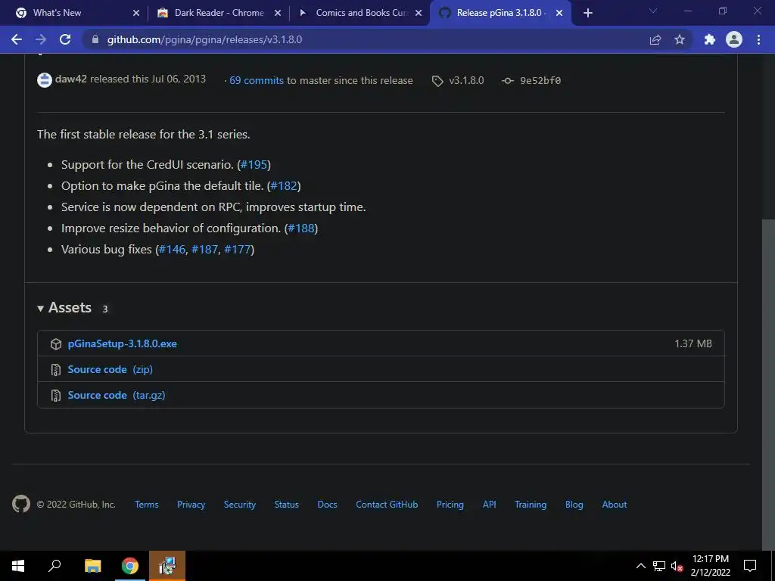Open issue #177 link
This screenshot has height=581, width=775.
pos(238,250)
